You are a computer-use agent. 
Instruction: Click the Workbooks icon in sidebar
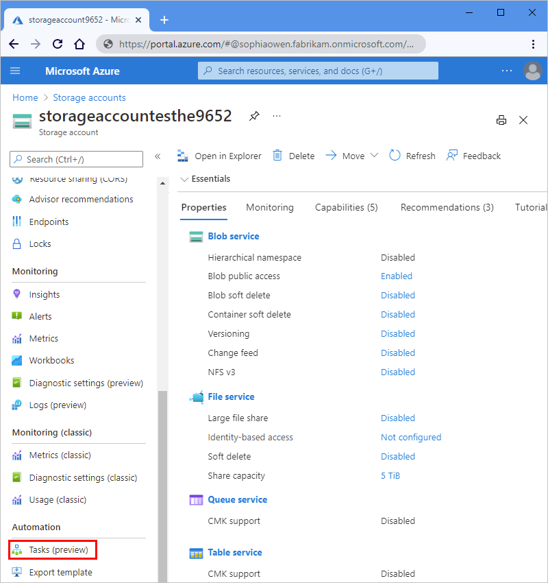point(16,360)
